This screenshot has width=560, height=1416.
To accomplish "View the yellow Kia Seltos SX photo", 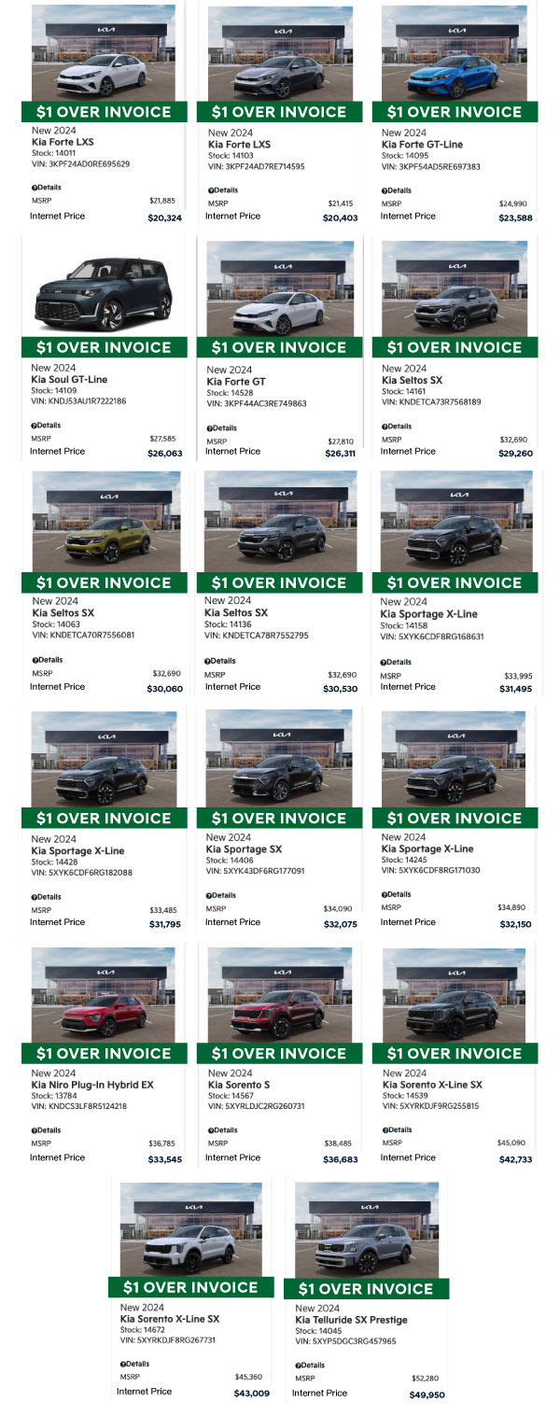I will 105,523.
